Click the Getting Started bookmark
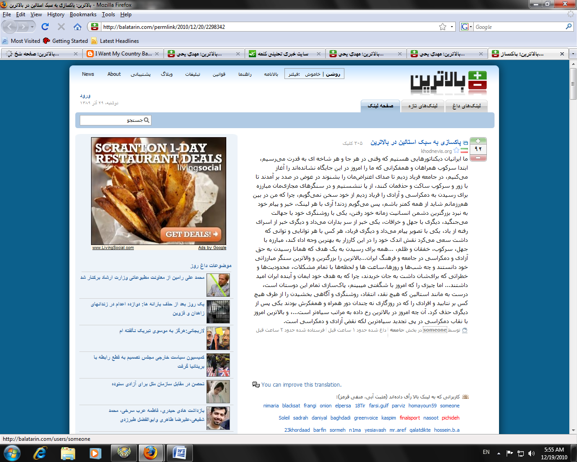Image resolution: width=577 pixels, height=462 pixels. 65,41
